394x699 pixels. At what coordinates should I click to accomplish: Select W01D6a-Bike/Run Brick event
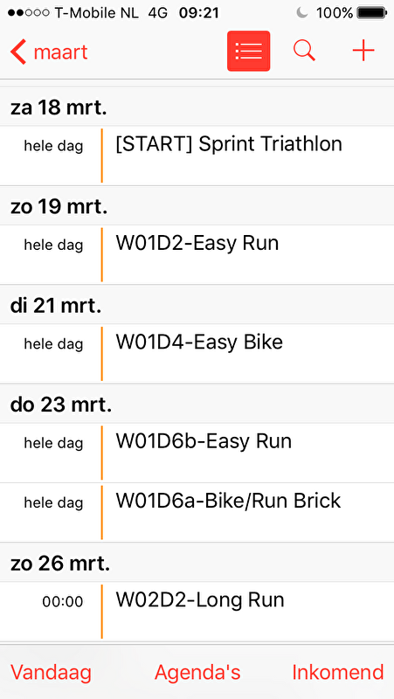point(197,512)
